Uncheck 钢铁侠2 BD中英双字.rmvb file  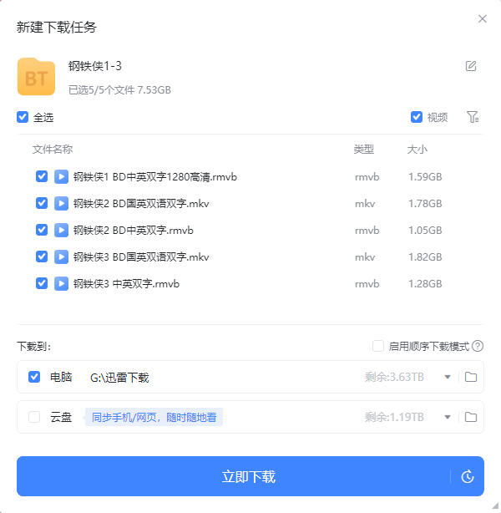(42, 230)
